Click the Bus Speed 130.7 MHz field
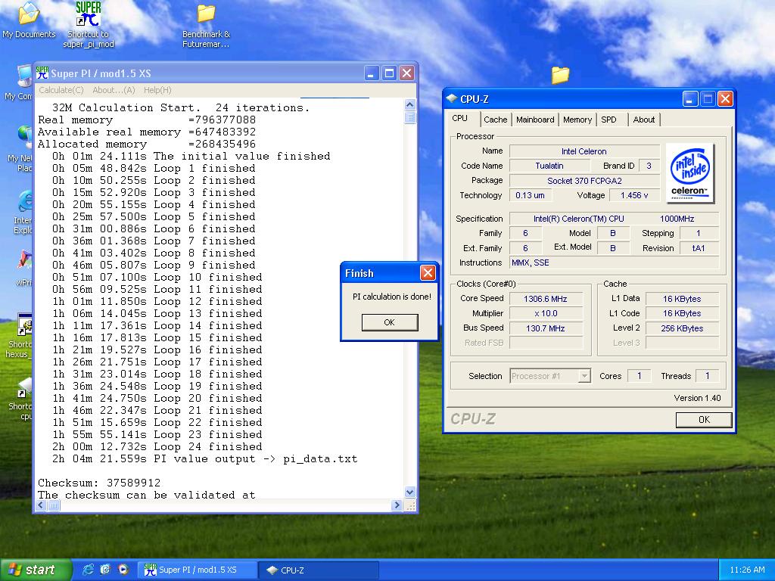 (x=546, y=328)
